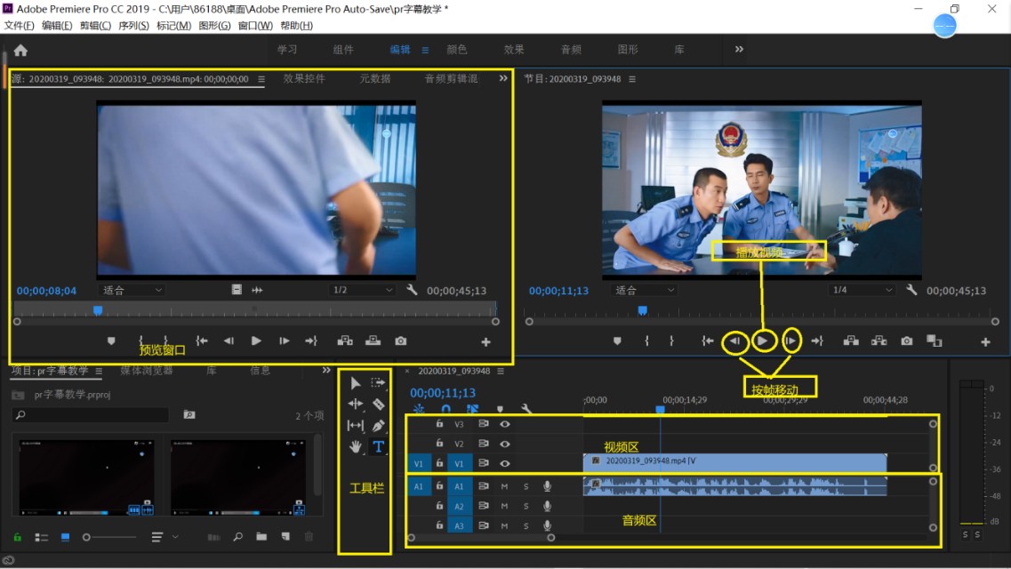Mute audio track A1
Image resolution: width=1011 pixels, height=569 pixels.
coord(504,486)
